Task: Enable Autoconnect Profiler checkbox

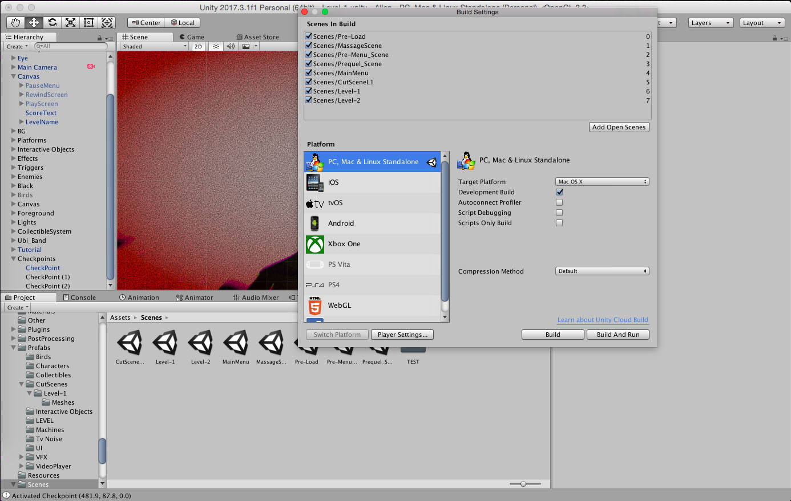Action: point(559,202)
